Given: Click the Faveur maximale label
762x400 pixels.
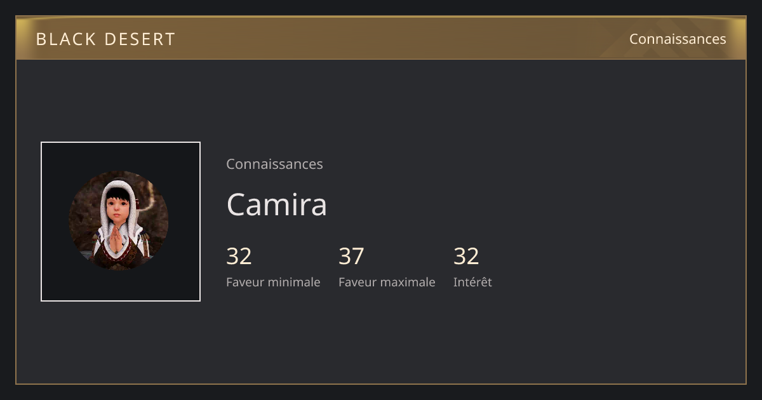Looking at the screenshot, I should click(387, 282).
